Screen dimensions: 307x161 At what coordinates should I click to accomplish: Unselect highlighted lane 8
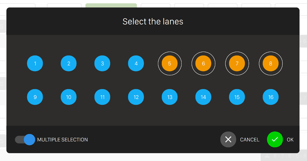tap(271, 64)
